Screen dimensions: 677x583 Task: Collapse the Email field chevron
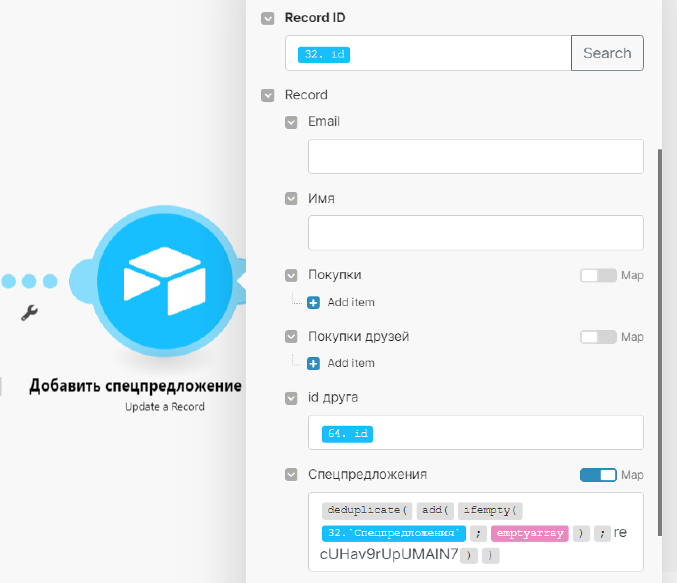291,122
